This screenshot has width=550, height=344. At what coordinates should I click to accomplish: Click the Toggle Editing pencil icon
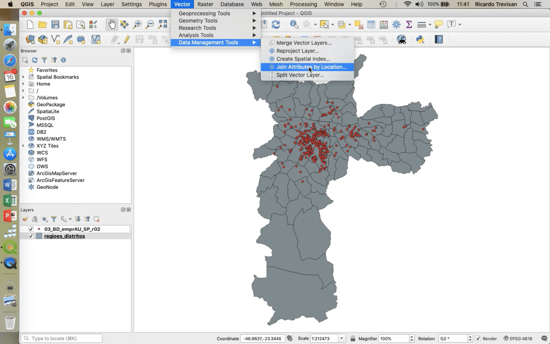[x=126, y=39]
